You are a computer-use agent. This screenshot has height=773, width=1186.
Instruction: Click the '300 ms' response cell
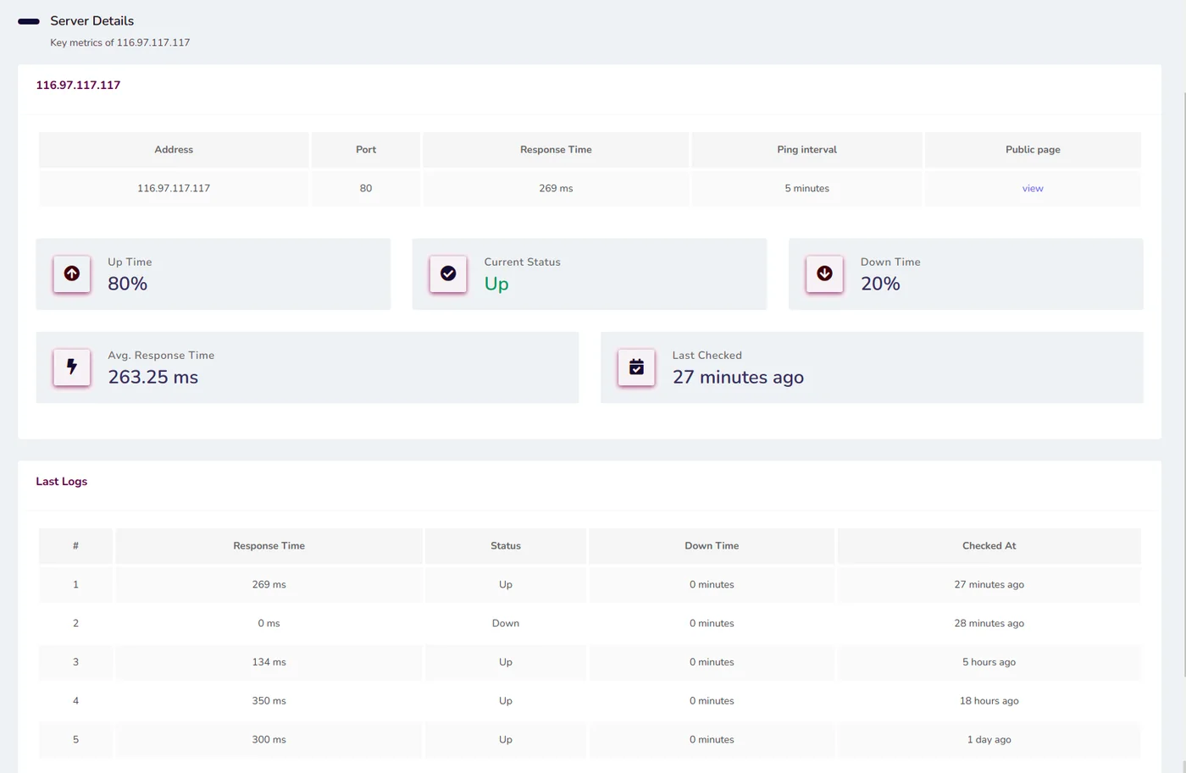pyautogui.click(x=269, y=739)
